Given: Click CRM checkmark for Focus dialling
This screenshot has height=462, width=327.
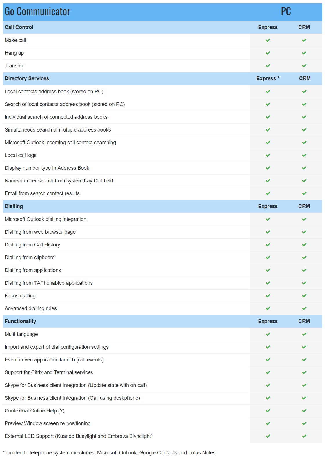Looking at the screenshot, I should [x=304, y=296].
